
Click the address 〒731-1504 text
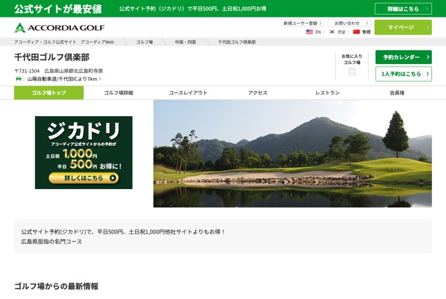[59, 71]
